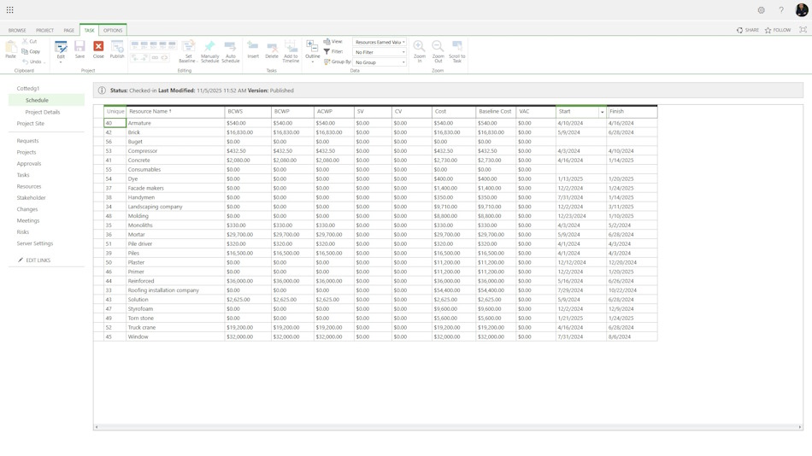Open the PROJECT ribbon tab
The image size is (812, 456).
point(44,31)
